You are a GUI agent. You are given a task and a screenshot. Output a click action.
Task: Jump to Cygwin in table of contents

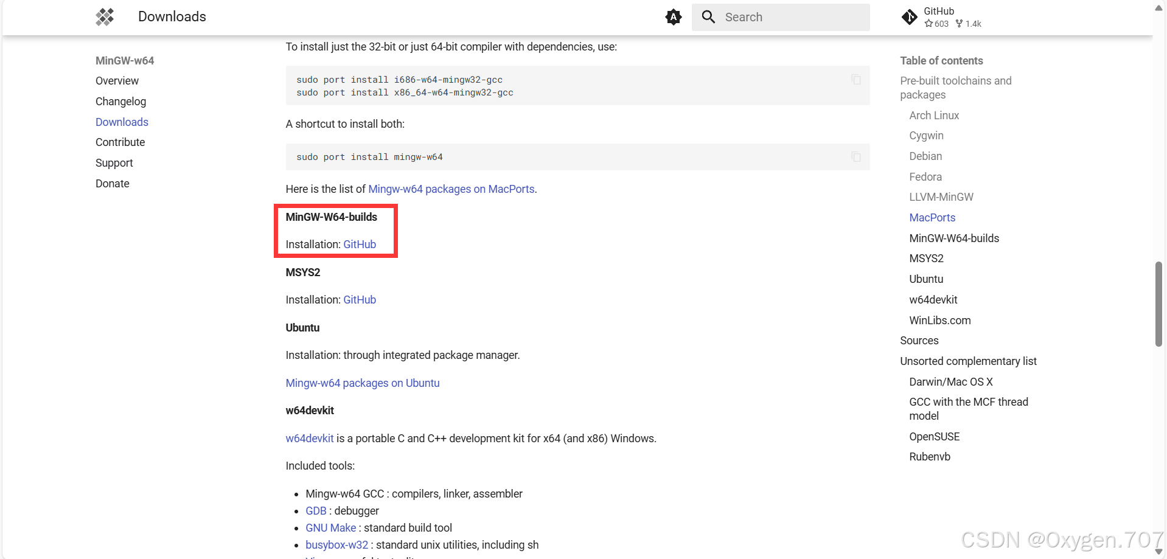(926, 136)
